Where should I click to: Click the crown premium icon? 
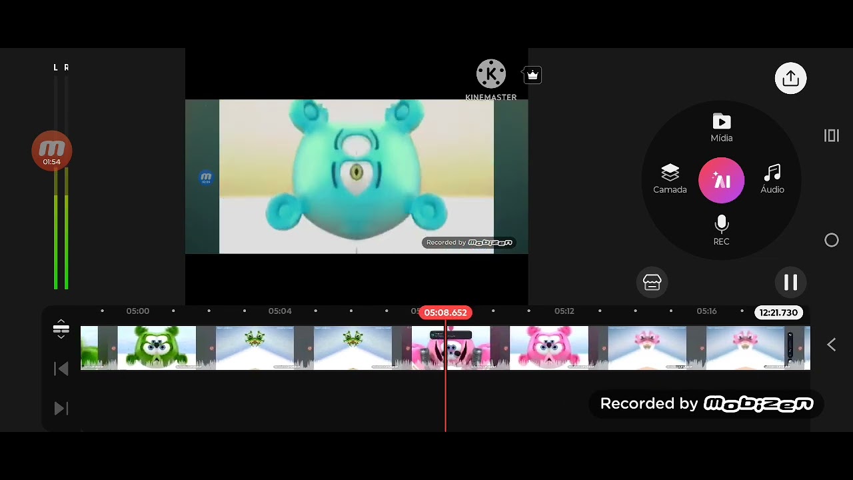point(532,75)
